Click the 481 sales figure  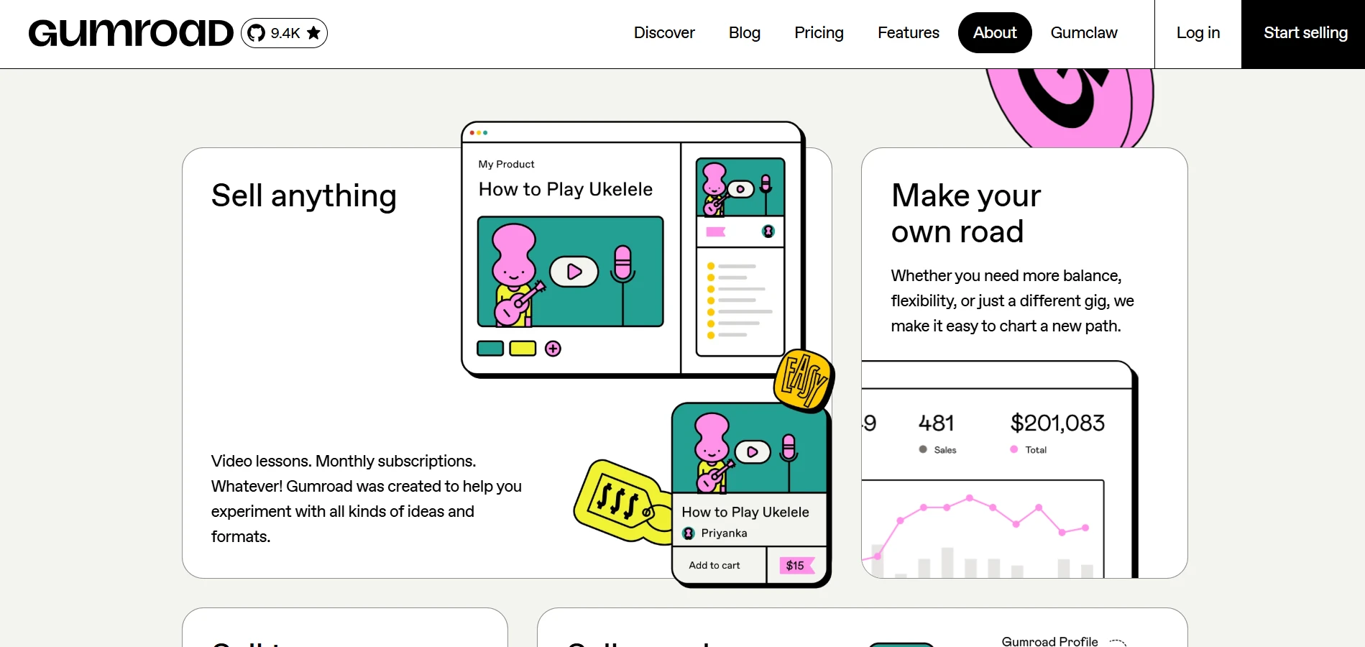[x=936, y=423]
